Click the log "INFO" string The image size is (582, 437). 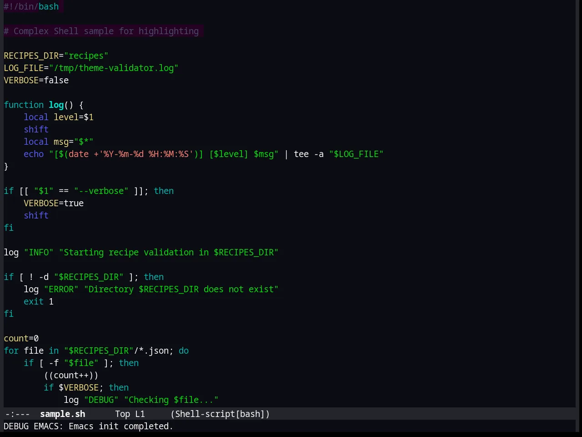coord(39,252)
